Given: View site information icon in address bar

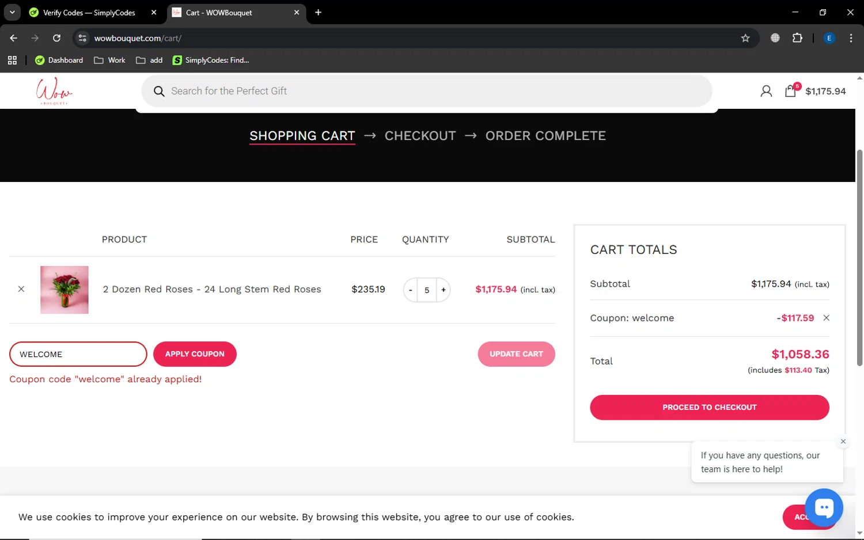Looking at the screenshot, I should pos(82,38).
